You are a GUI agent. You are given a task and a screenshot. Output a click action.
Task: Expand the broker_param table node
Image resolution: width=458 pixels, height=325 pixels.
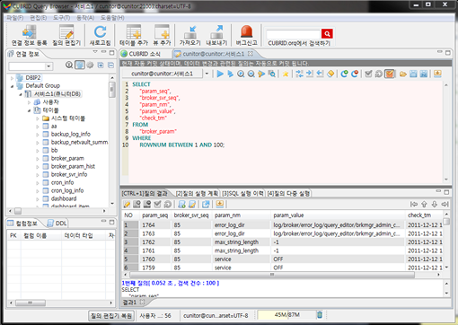[37, 159]
